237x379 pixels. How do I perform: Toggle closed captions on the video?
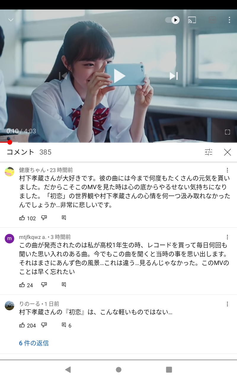tap(212, 20)
